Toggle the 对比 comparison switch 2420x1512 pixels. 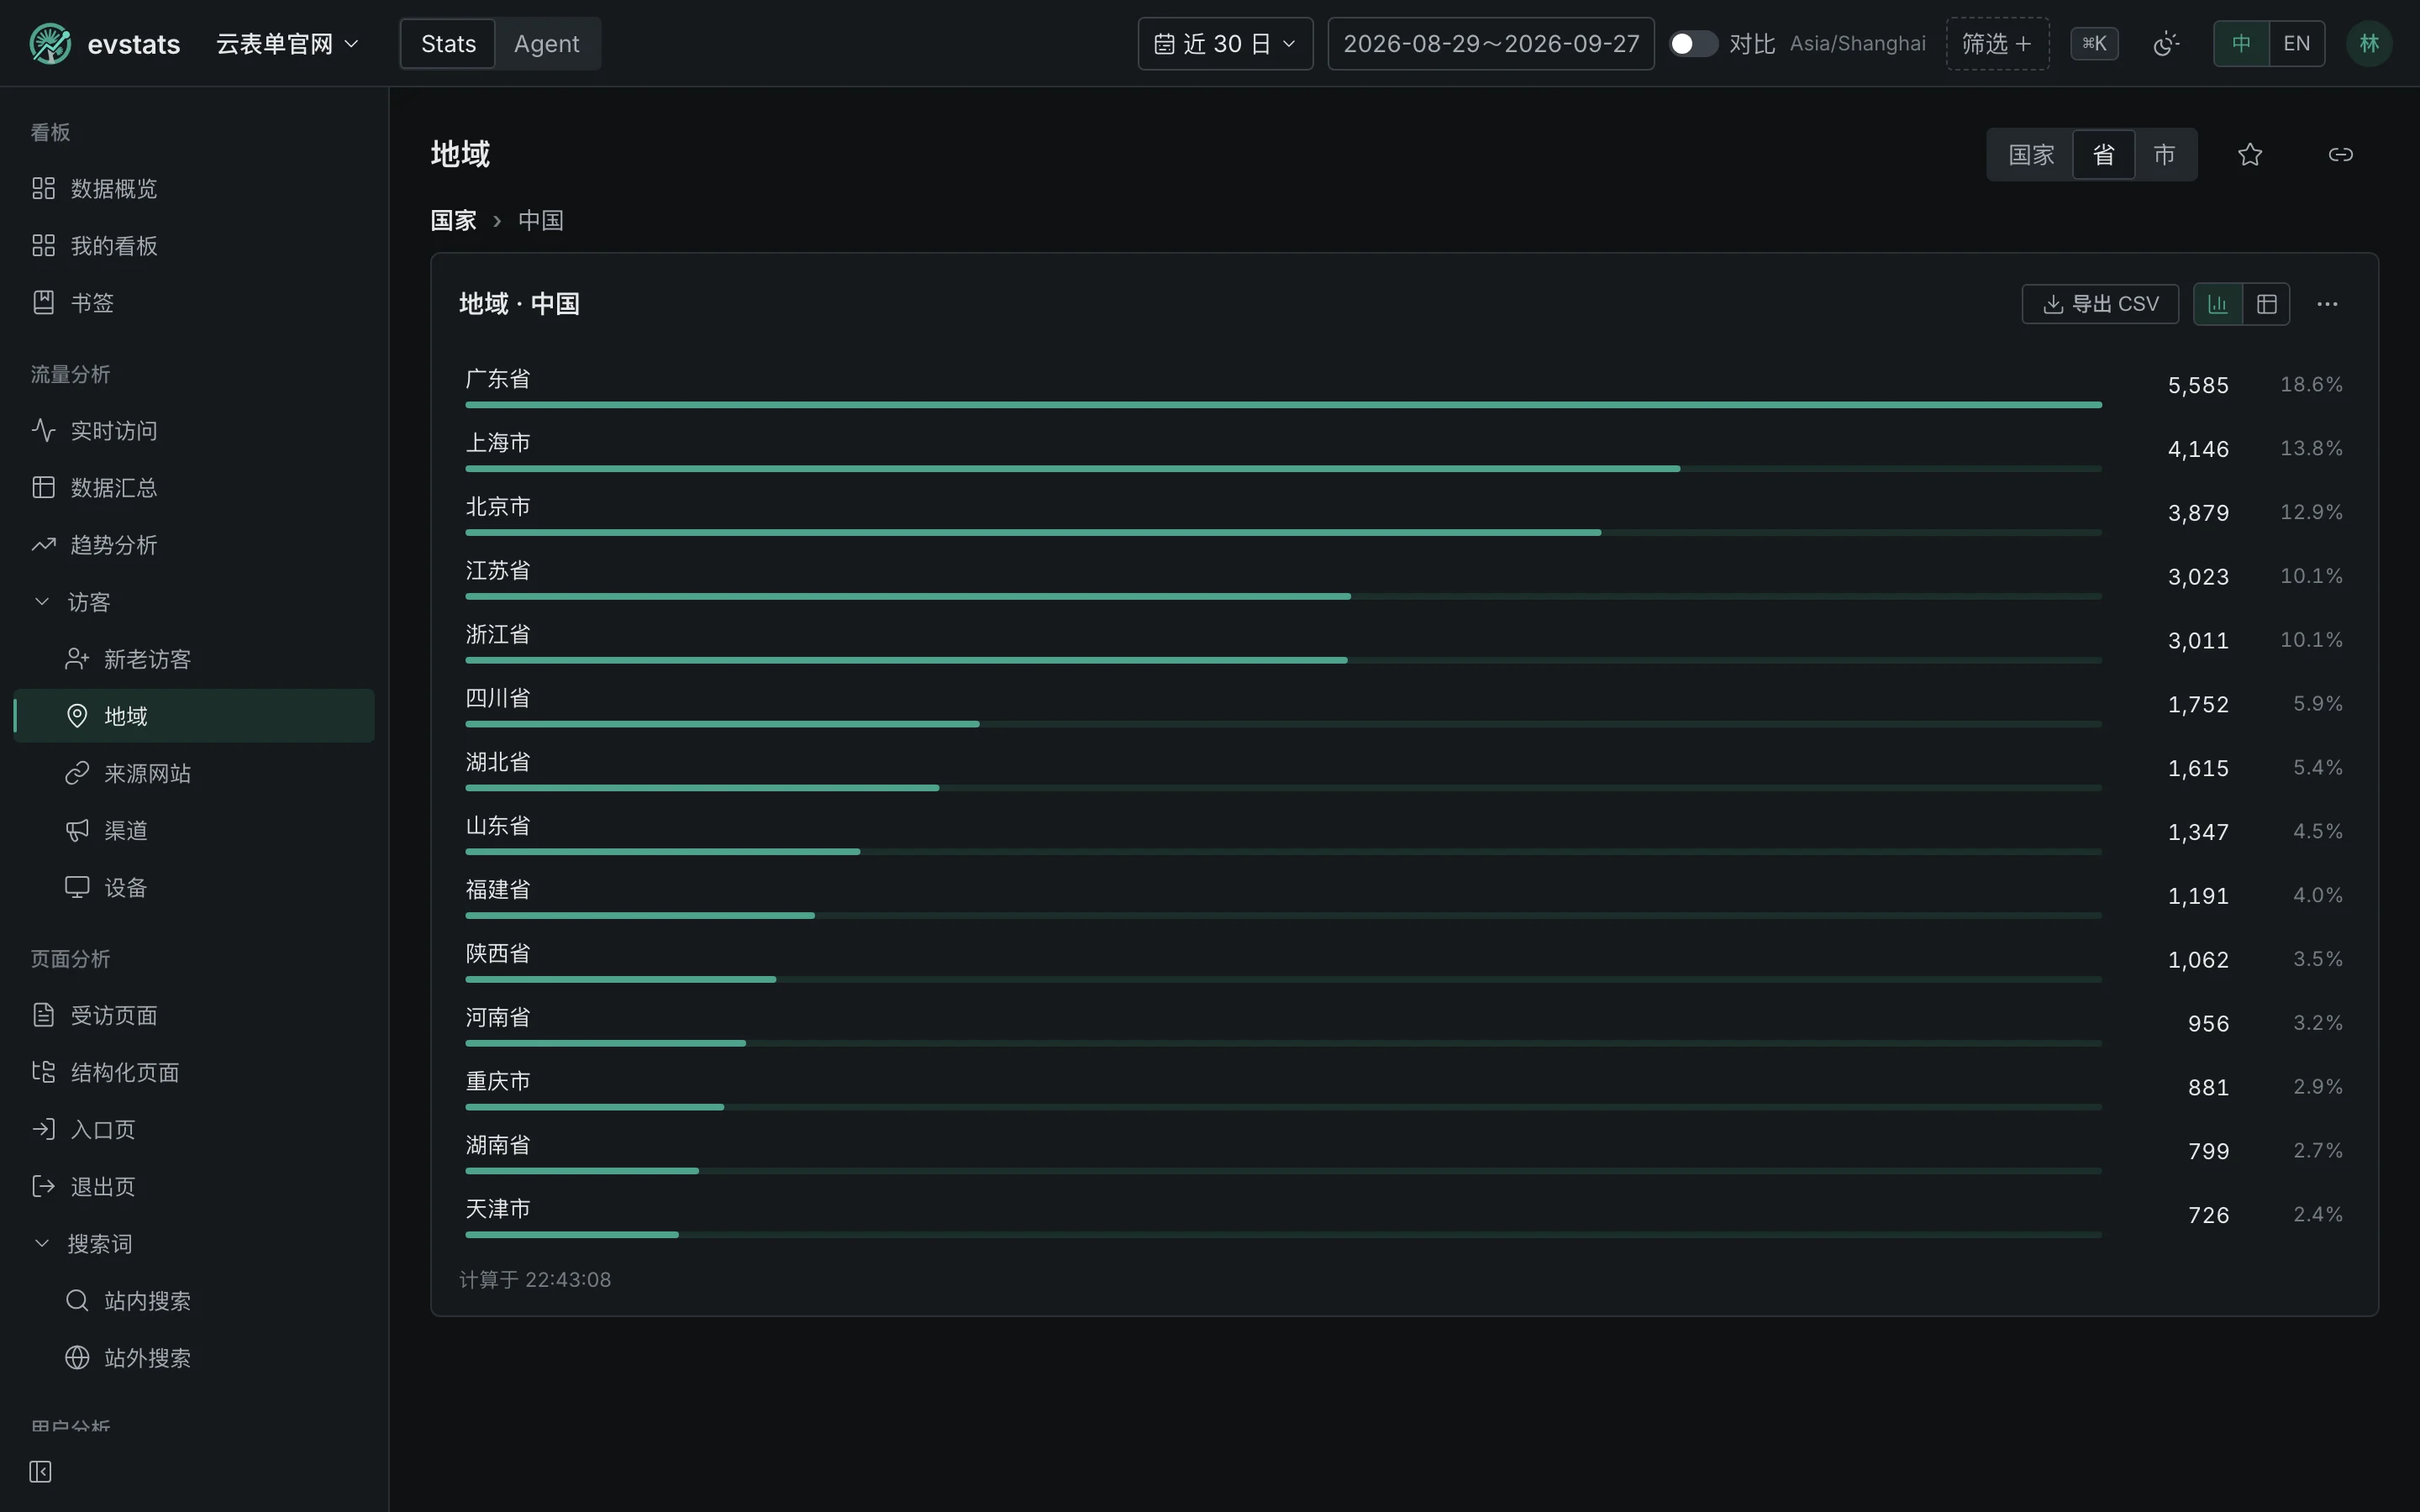tap(1693, 44)
